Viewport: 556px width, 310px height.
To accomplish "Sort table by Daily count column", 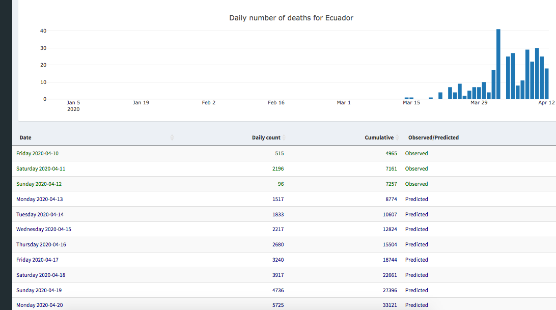I will tap(266, 137).
